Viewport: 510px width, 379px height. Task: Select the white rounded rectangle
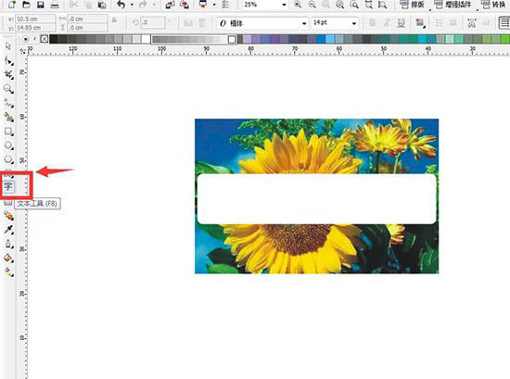(x=316, y=199)
